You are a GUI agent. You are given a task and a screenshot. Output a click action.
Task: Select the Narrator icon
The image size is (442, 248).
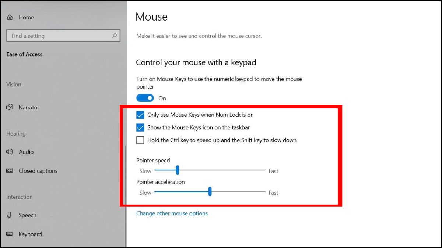pyautogui.click(x=10, y=107)
